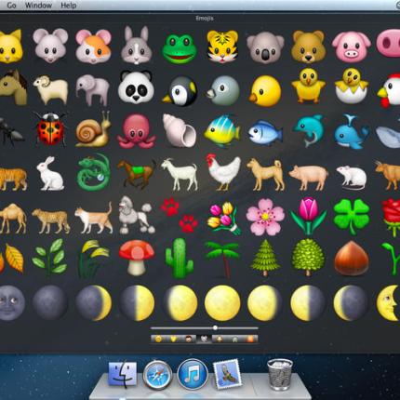Select the chestnut emoji
The image size is (400, 400).
pos(352,259)
